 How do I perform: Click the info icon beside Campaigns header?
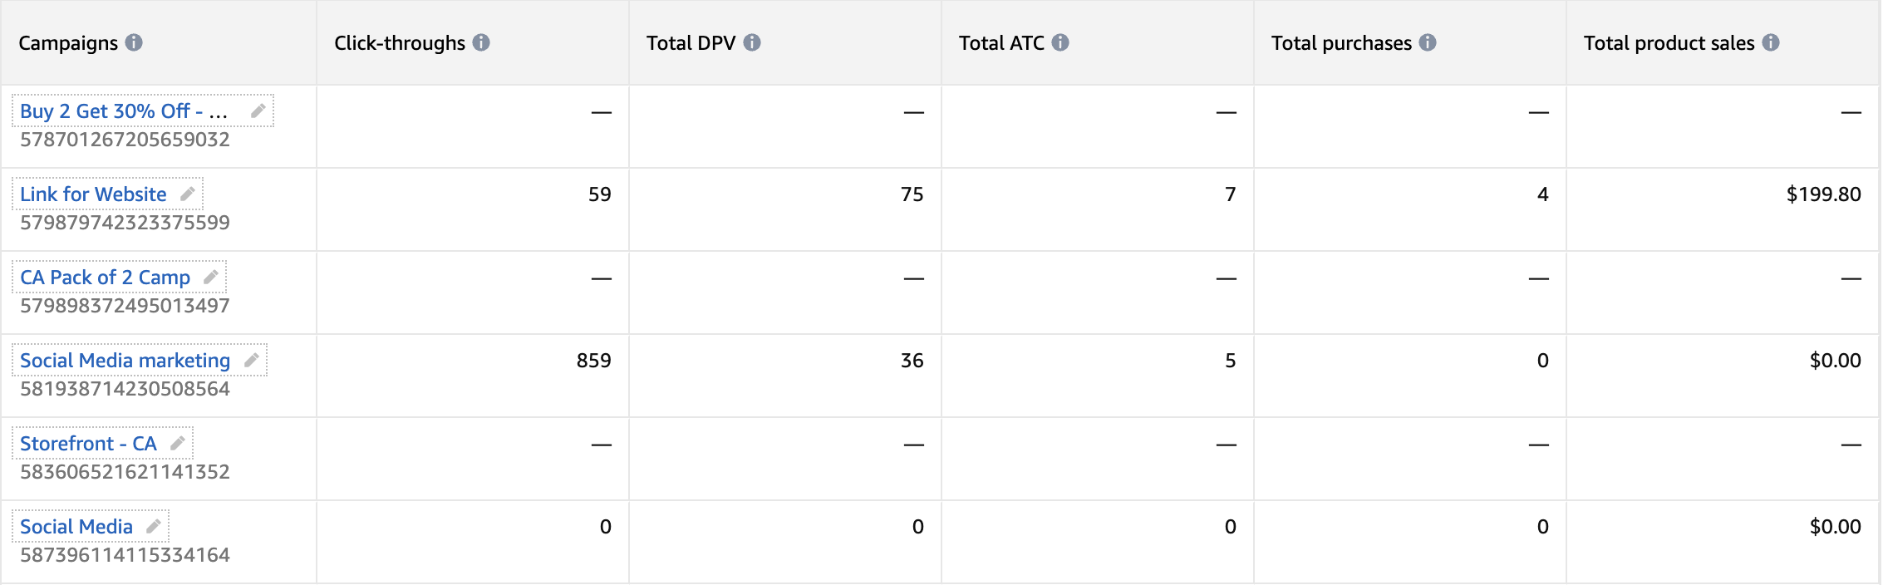[134, 42]
